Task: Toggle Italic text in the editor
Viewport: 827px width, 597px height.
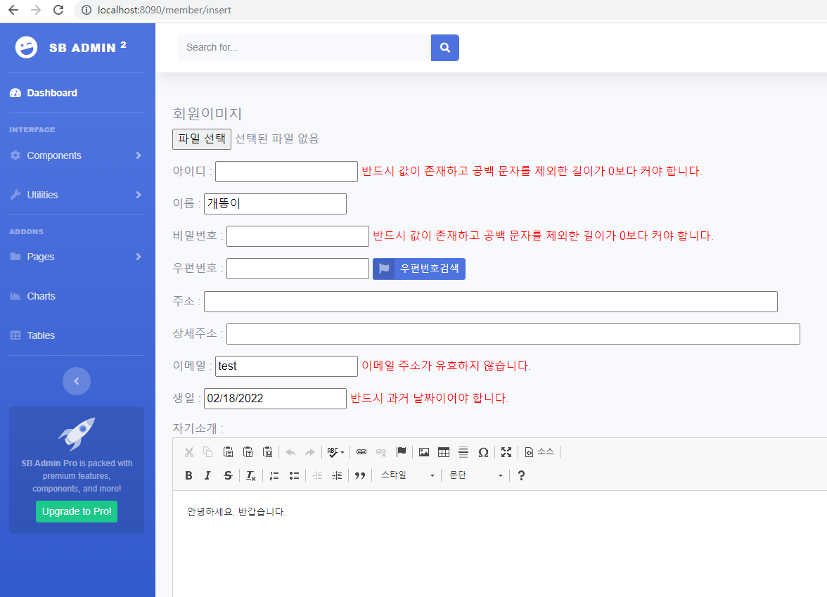Action: (x=208, y=475)
